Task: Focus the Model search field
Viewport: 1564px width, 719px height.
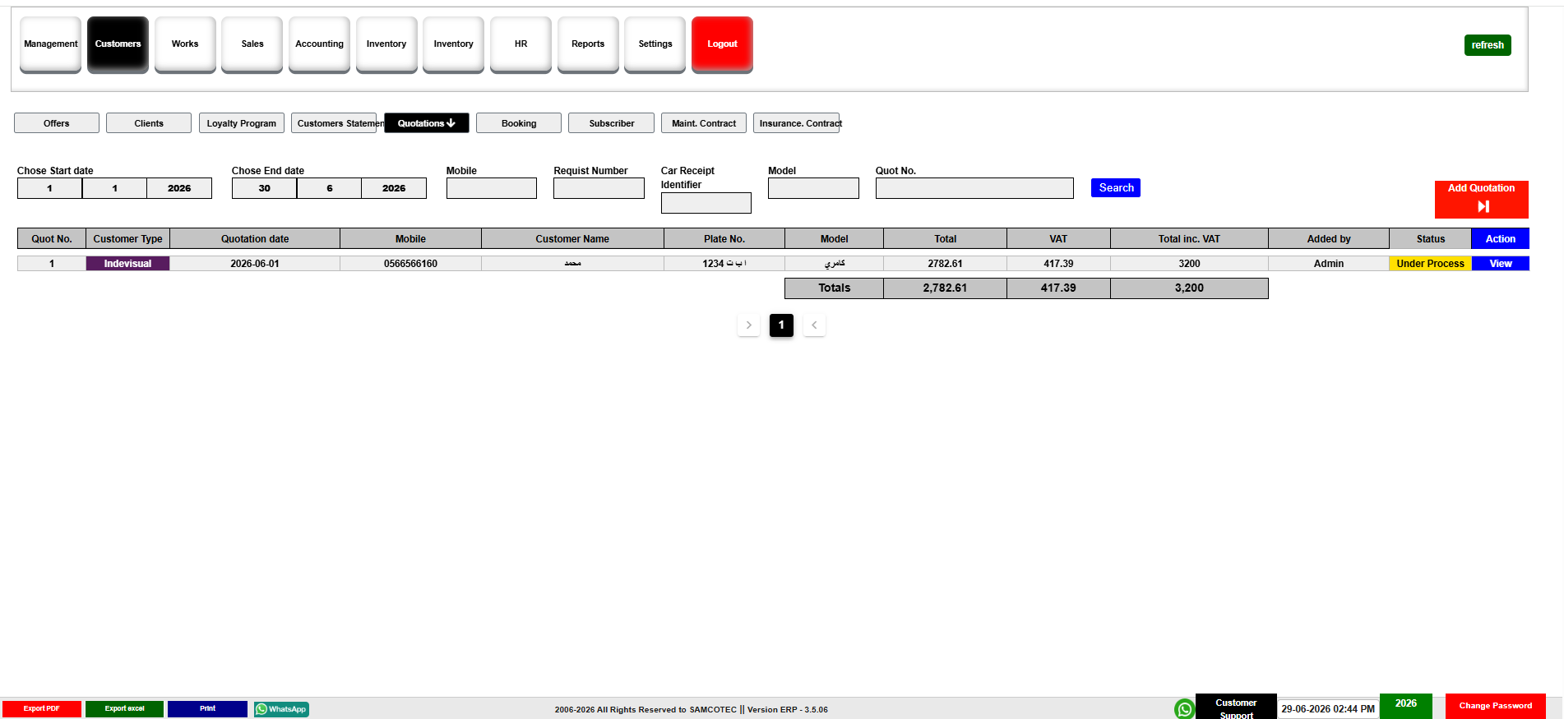Action: coord(813,188)
